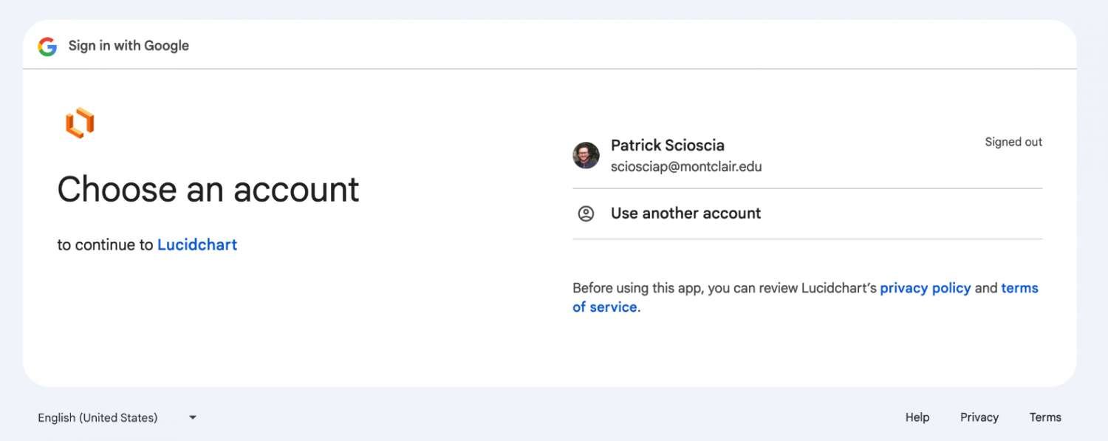This screenshot has width=1108, height=441.
Task: Choose the Patrick Scioscia account
Action: [x=807, y=155]
